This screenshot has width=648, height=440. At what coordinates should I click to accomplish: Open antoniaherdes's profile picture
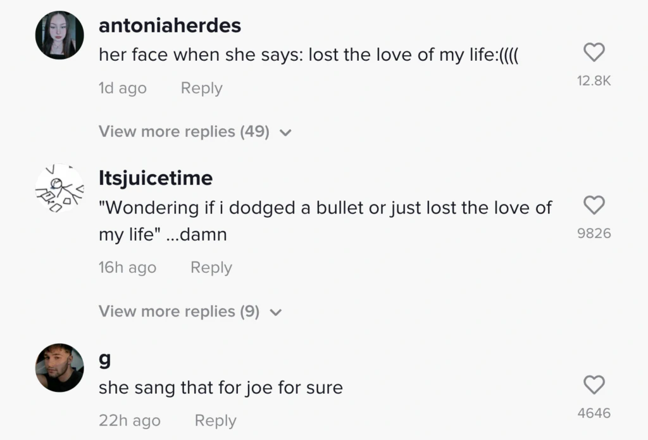(x=59, y=35)
